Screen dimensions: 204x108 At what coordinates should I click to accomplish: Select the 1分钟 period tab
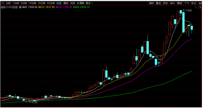point(16,3)
